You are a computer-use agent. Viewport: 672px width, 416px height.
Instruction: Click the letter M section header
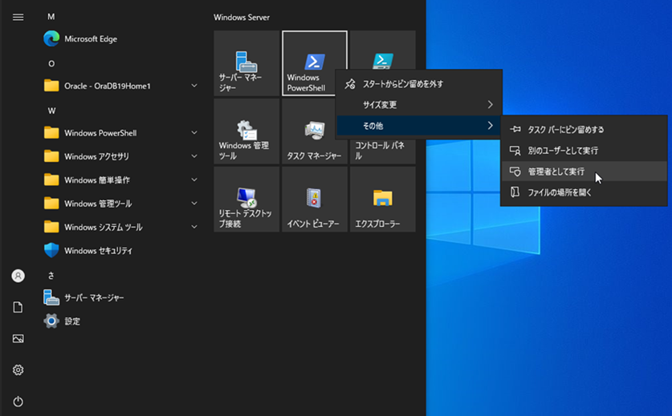pyautogui.click(x=51, y=17)
